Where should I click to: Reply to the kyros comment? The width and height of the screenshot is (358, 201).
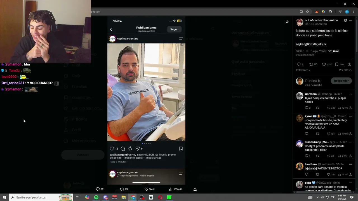[x=307, y=134]
